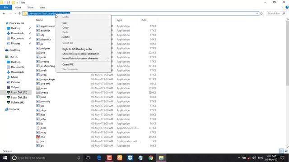The height and width of the screenshot is (162, 289).
Task: Select Show Unicode control characters
Action: [81, 54]
